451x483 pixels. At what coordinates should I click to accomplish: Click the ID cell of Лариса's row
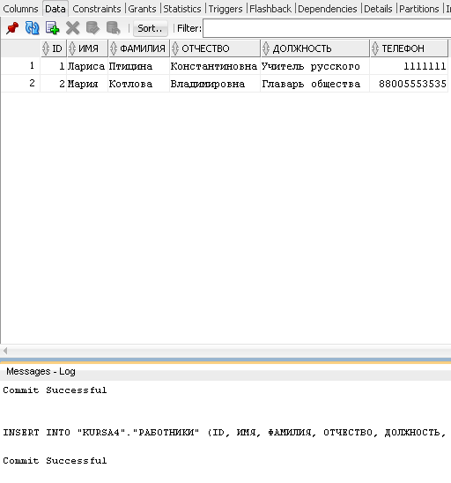coord(54,66)
